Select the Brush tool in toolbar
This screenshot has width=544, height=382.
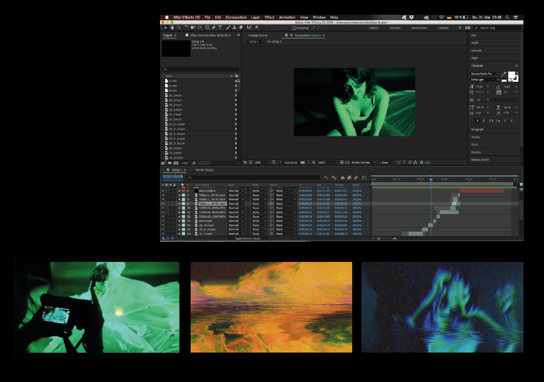(228, 28)
